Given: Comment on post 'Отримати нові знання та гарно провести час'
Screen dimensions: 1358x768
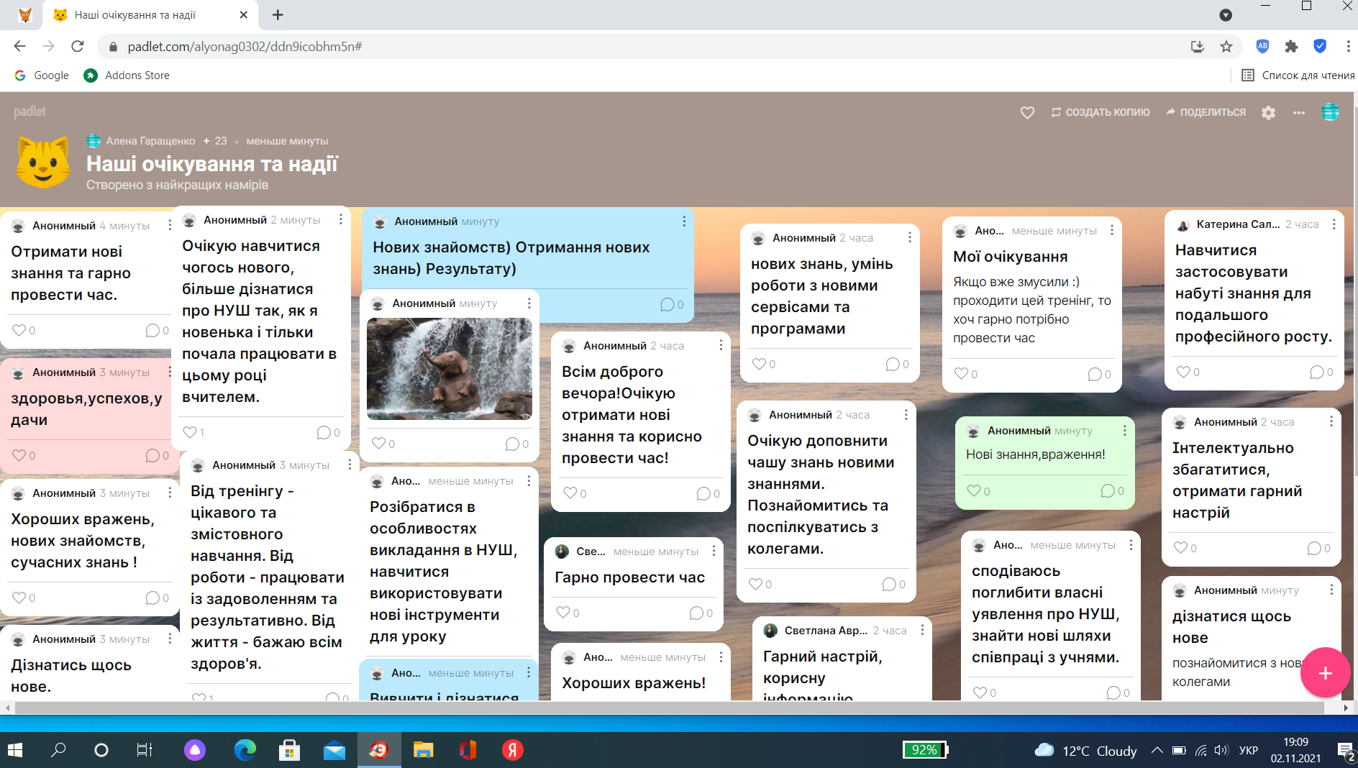Looking at the screenshot, I should 152,330.
